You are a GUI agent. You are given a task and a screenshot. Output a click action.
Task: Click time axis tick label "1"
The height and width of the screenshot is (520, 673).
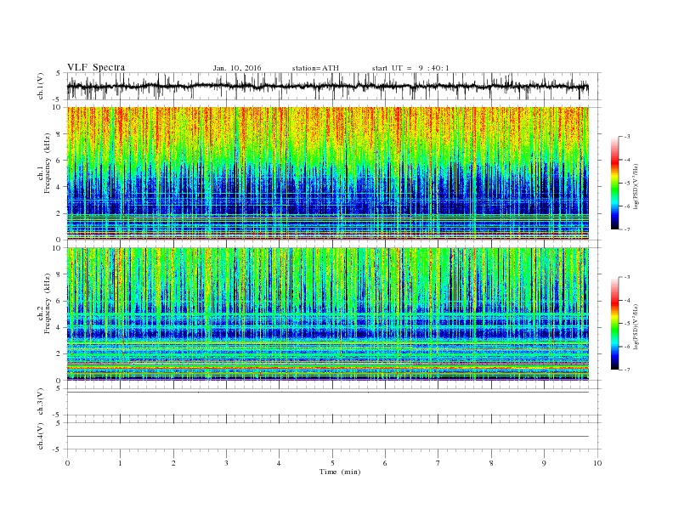coord(120,463)
